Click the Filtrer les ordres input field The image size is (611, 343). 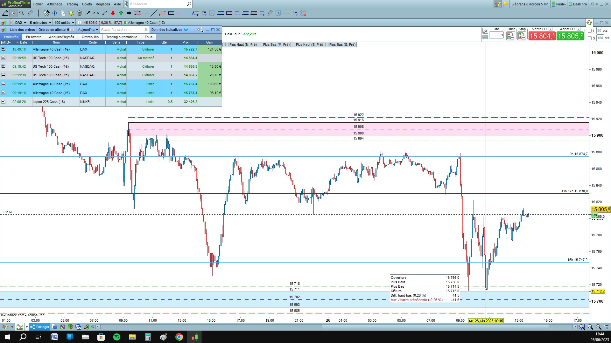pyautogui.click(x=122, y=30)
